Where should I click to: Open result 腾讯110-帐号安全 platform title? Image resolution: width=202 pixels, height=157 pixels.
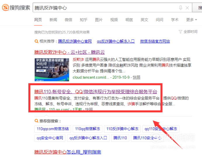click(96, 92)
